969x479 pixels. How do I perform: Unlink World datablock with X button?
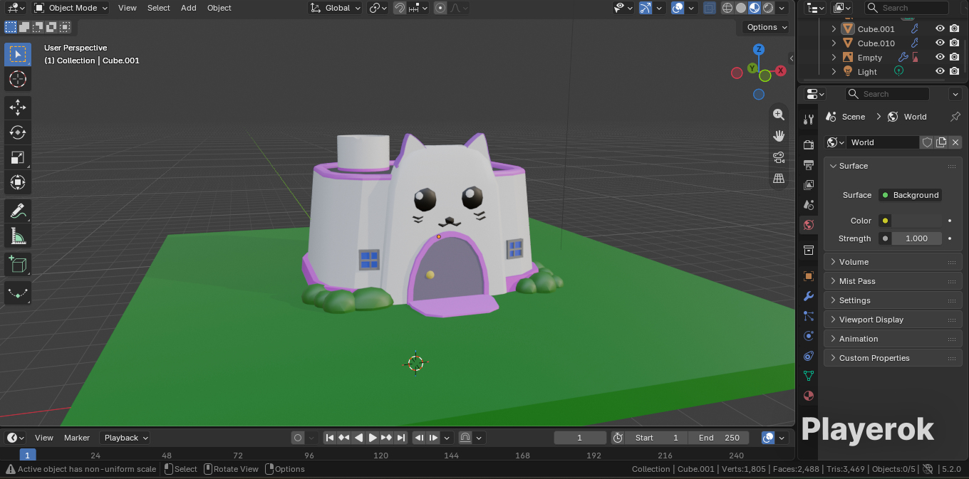[x=955, y=142]
